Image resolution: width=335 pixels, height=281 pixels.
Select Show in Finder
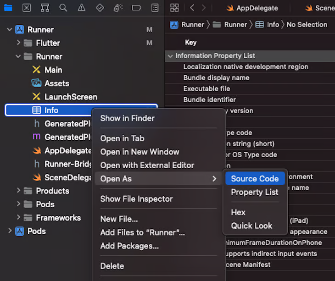(x=127, y=118)
